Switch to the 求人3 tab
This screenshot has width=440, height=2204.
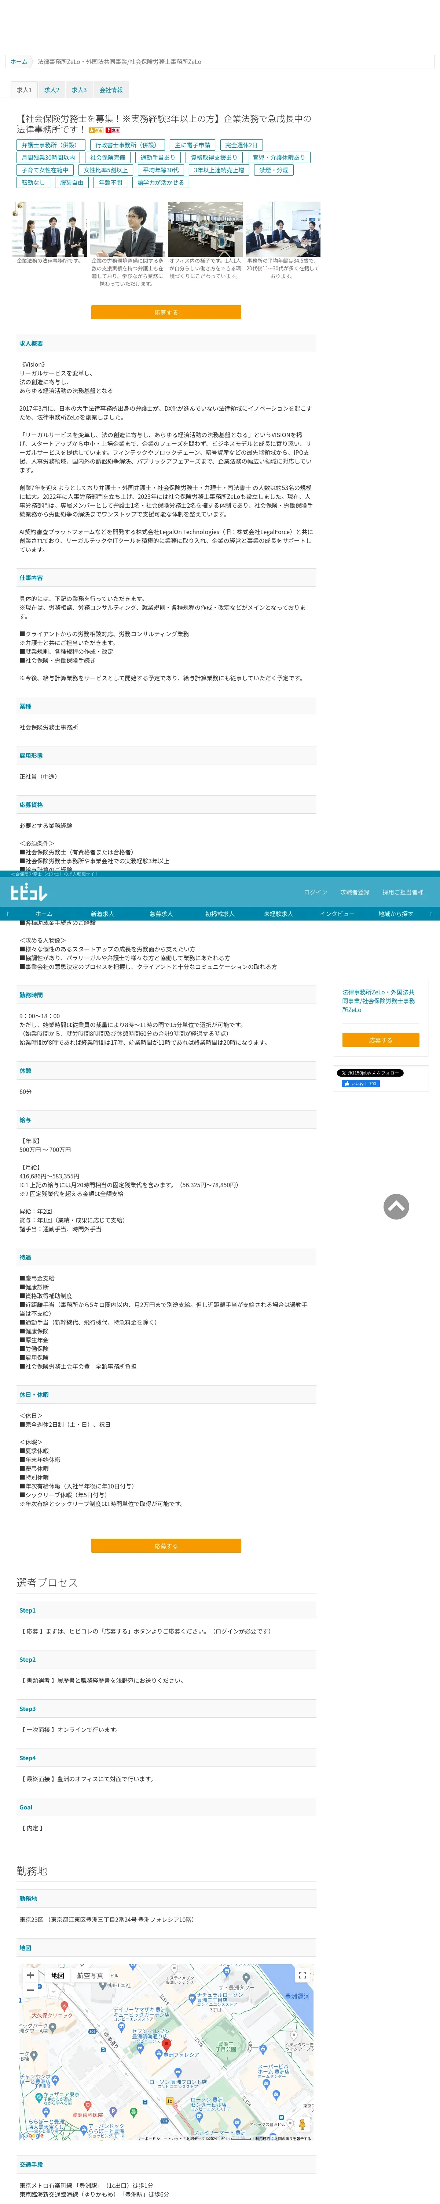click(80, 90)
